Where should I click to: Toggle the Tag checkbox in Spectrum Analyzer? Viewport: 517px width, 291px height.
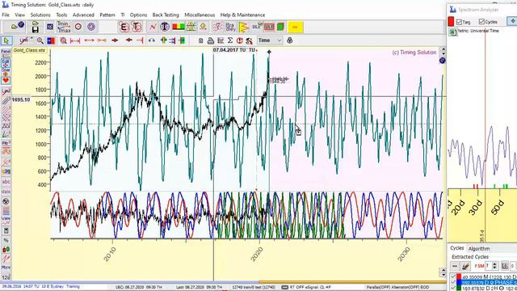[460, 22]
